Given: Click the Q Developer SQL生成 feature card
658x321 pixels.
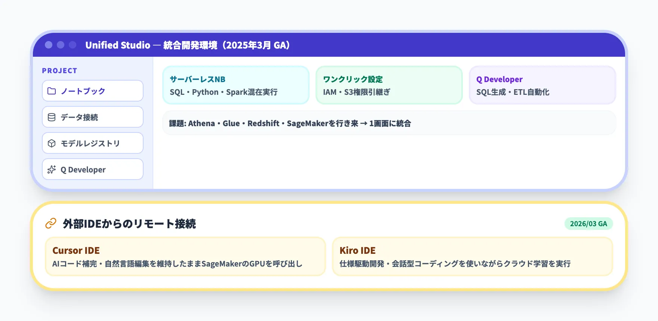Looking at the screenshot, I should [542, 85].
